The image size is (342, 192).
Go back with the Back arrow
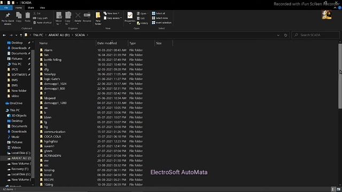click(4, 35)
